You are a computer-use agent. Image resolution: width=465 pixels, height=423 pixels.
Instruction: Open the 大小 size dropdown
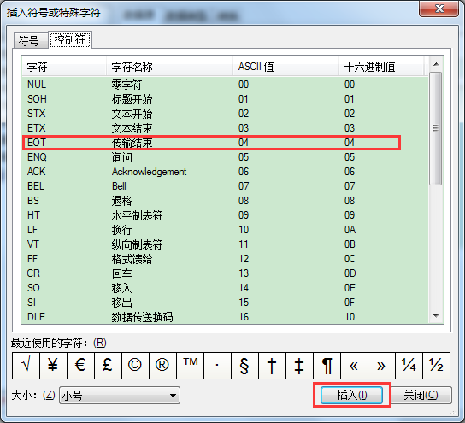tap(120, 395)
